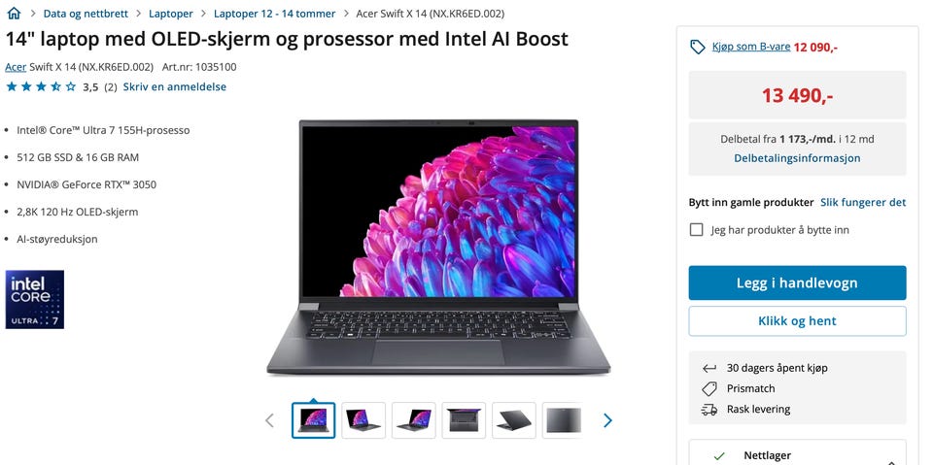Click the star rating icons
The width and height of the screenshot is (933, 465).
pos(41,86)
